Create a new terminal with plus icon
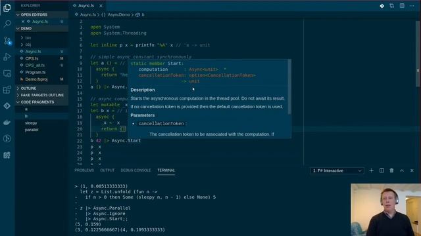 point(371,170)
